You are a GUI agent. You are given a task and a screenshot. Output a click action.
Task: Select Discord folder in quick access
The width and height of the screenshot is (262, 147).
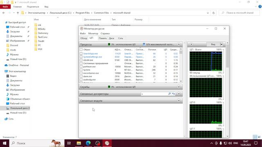pos(14,45)
